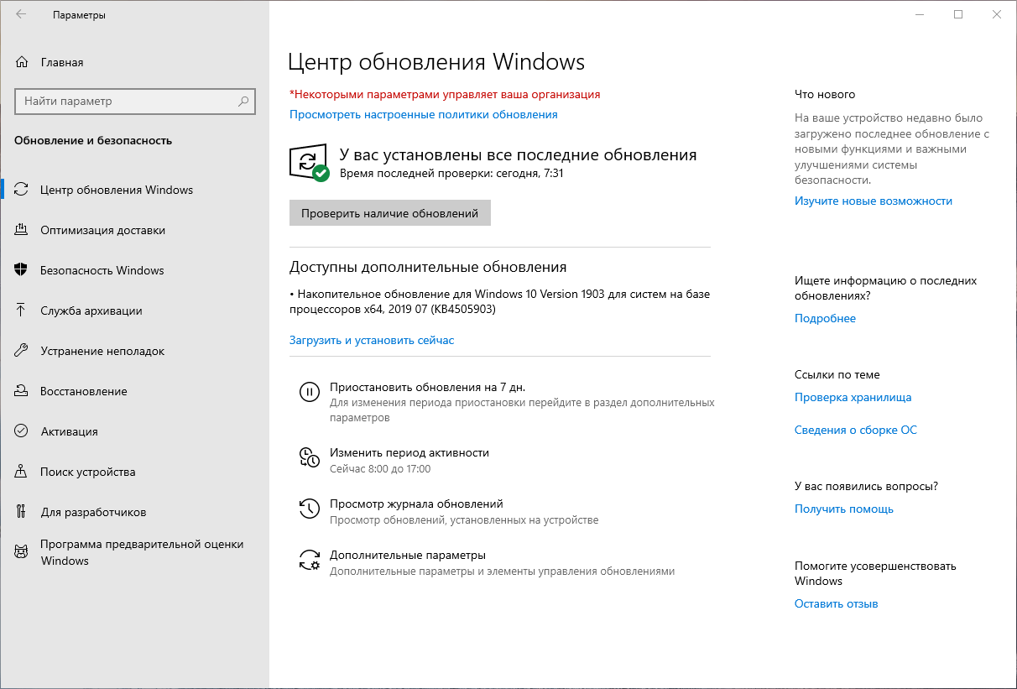The height and width of the screenshot is (689, 1017).
Task: Select the Поиск устройства icon
Action: click(x=23, y=472)
